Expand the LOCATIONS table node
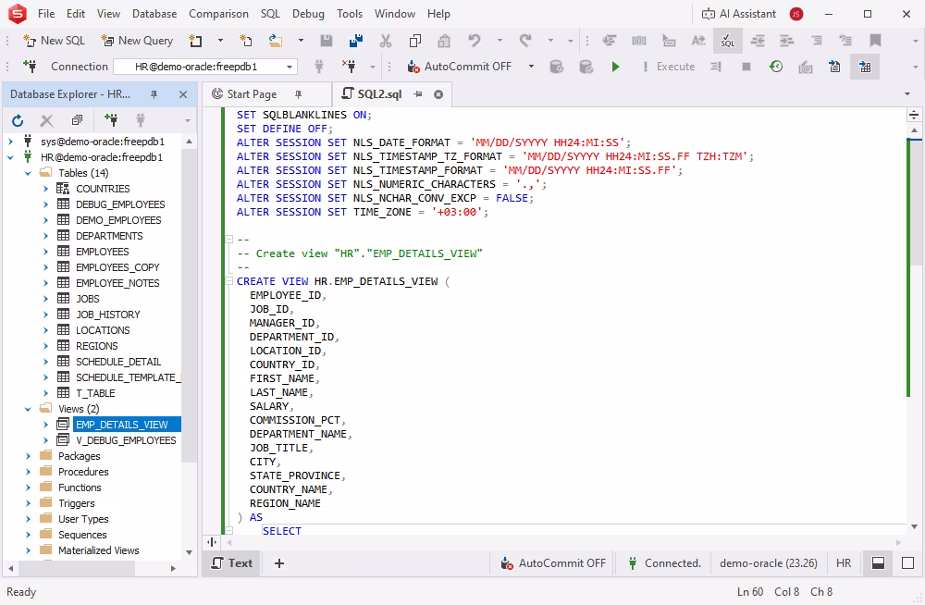 click(x=45, y=330)
